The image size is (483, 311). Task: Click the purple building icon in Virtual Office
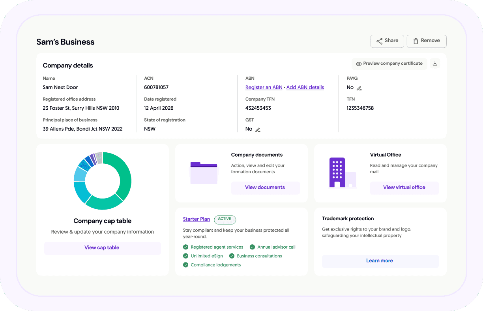pyautogui.click(x=337, y=172)
